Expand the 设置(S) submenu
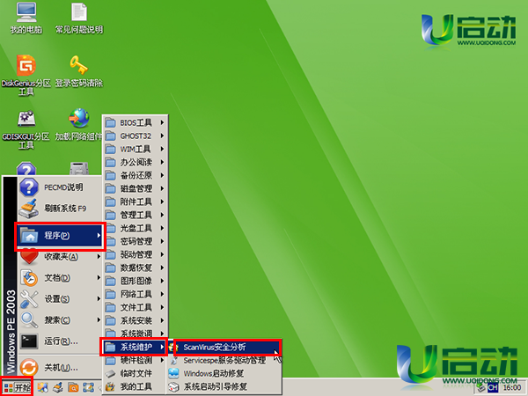 [60, 298]
